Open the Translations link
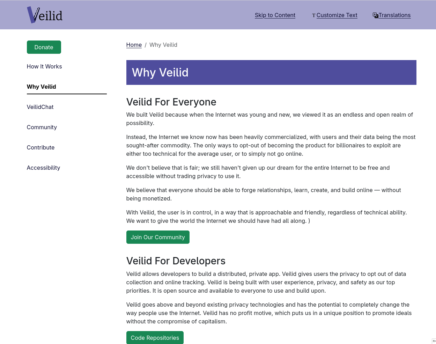436x344 pixels. tap(394, 15)
